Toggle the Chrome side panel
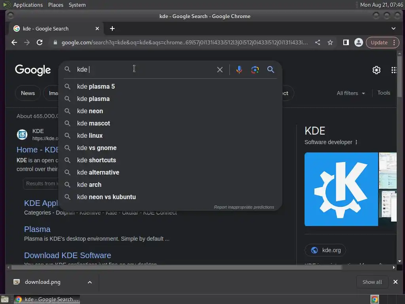The image size is (405, 304). click(x=346, y=42)
